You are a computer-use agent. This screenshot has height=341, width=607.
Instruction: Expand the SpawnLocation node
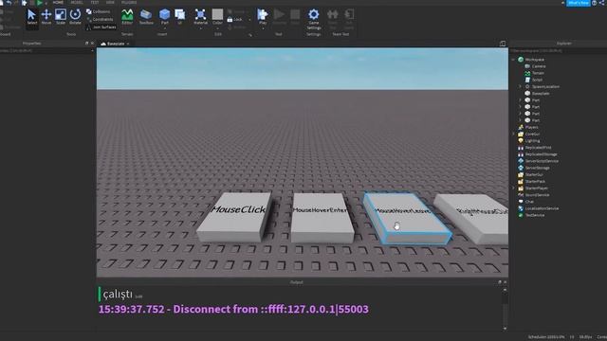pyautogui.click(x=521, y=86)
